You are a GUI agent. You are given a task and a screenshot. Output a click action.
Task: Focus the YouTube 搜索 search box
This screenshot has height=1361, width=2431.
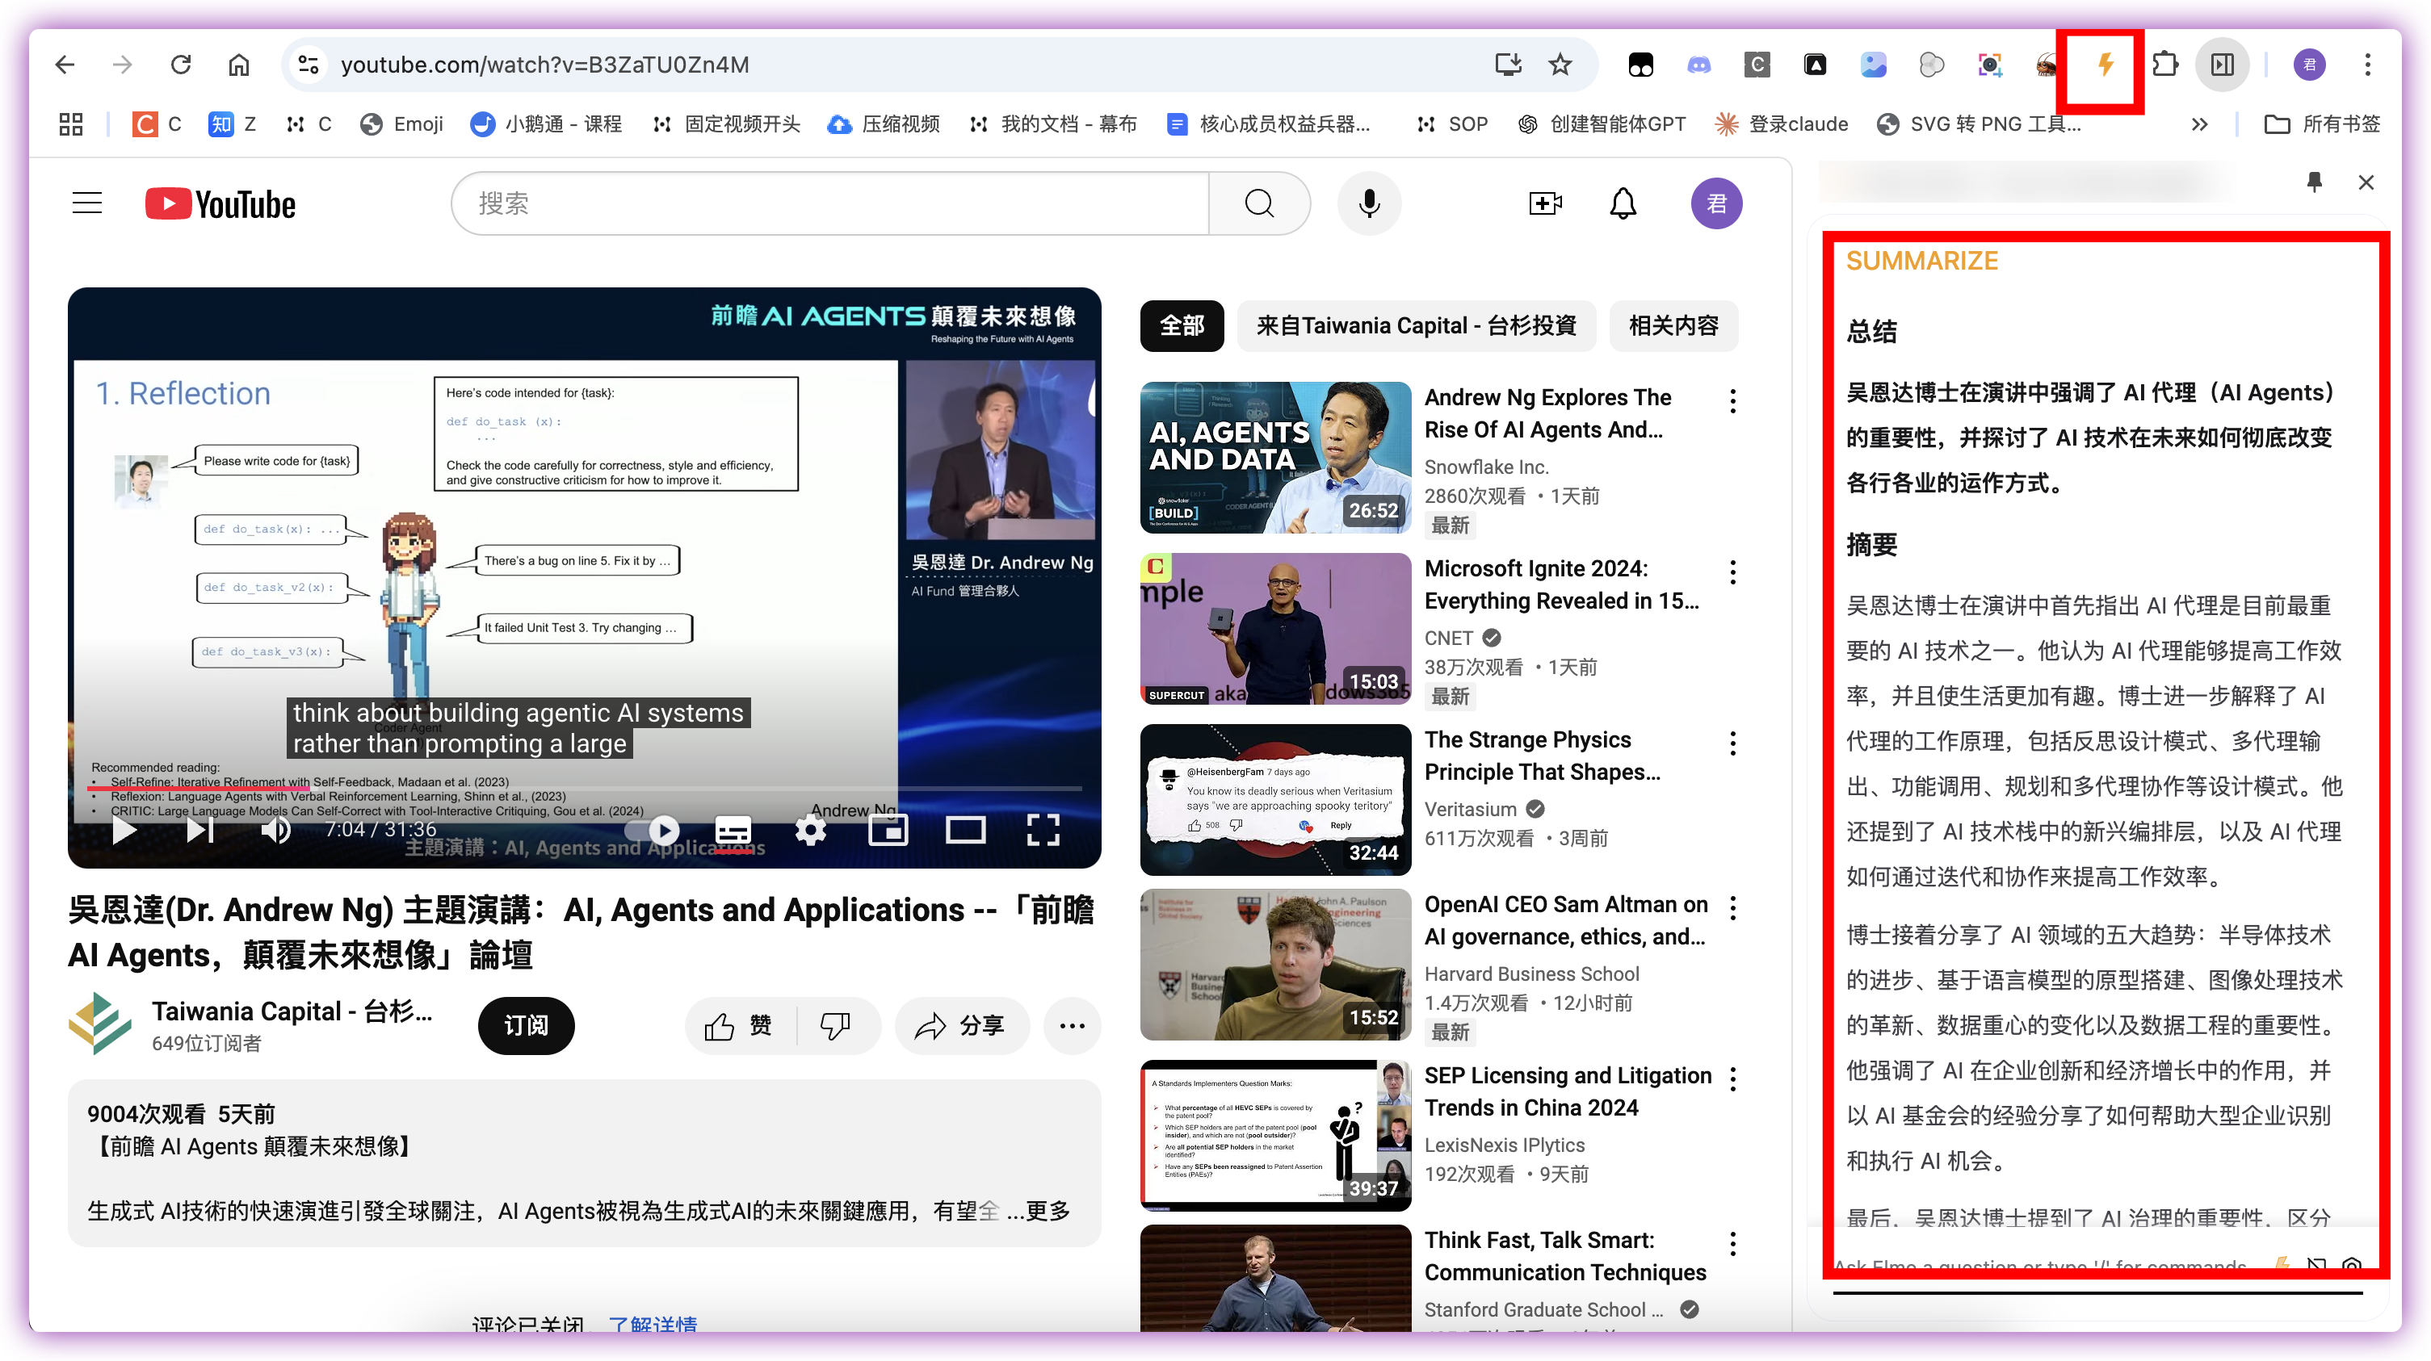click(830, 203)
